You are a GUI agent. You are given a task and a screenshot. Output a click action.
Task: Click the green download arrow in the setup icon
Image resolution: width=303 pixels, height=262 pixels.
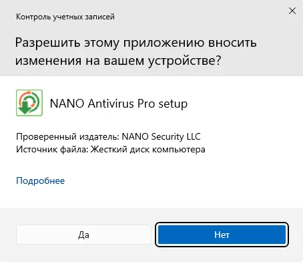(25, 107)
